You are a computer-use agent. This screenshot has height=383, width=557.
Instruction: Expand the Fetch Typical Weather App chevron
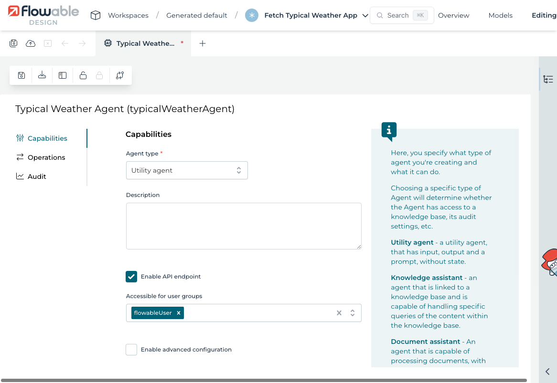tap(366, 15)
